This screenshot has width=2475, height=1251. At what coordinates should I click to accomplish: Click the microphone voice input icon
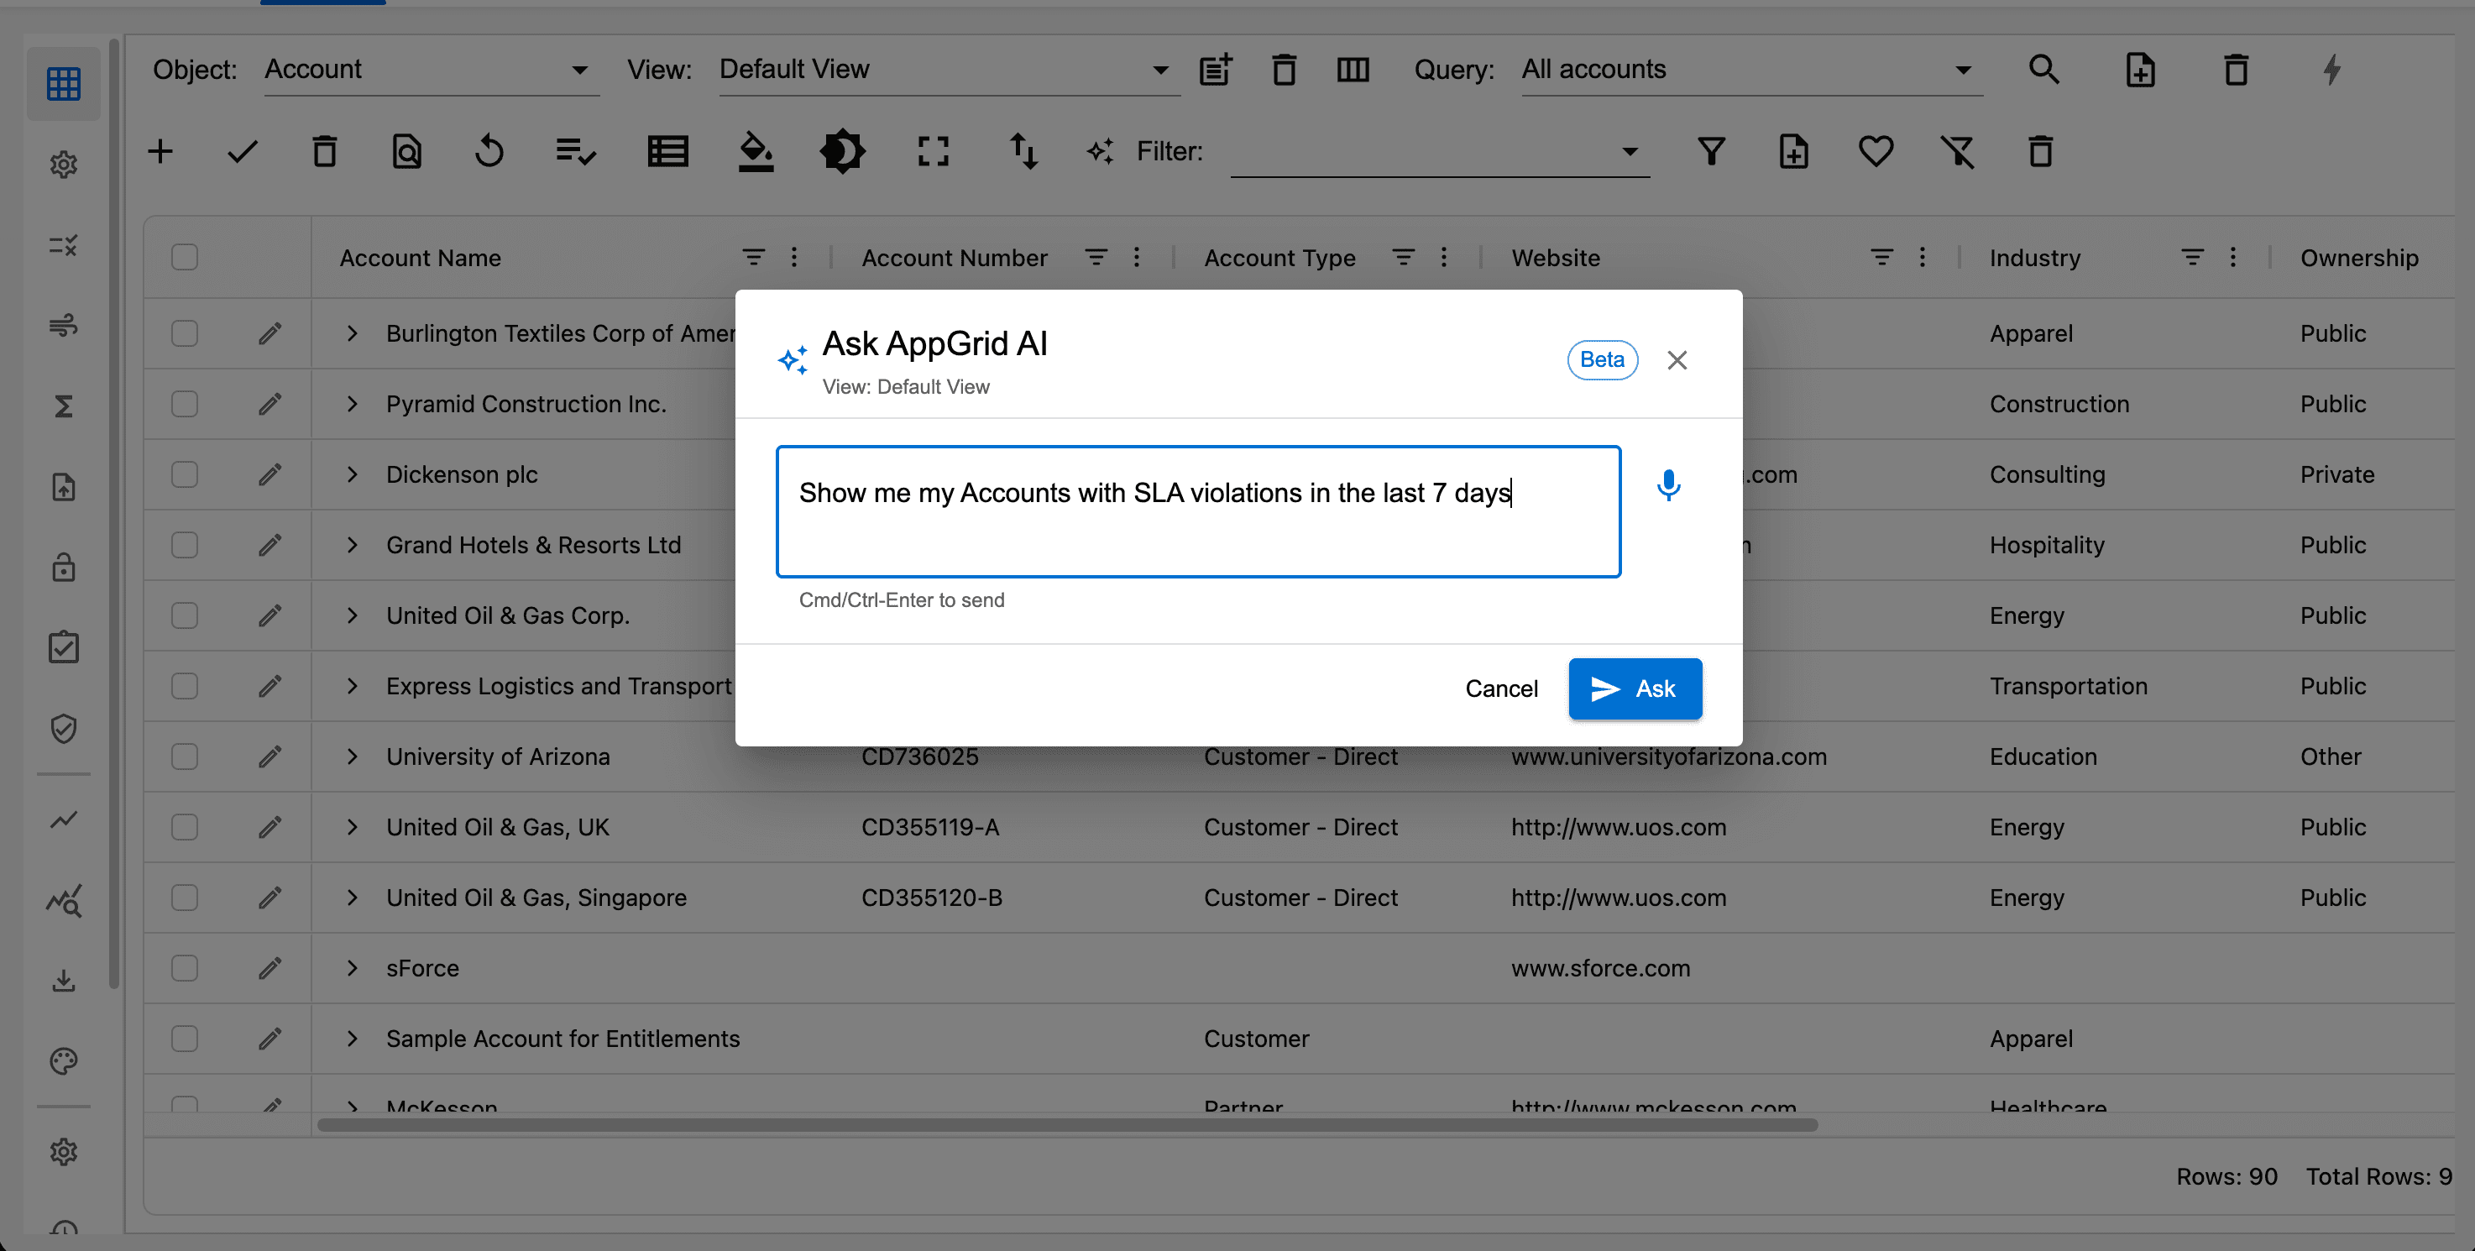coord(1669,485)
